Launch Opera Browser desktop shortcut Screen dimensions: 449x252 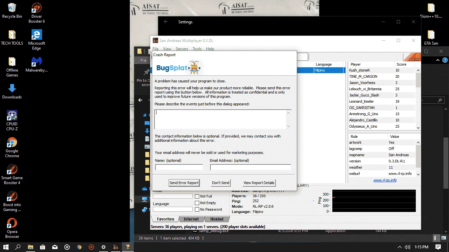pyautogui.click(x=12, y=228)
